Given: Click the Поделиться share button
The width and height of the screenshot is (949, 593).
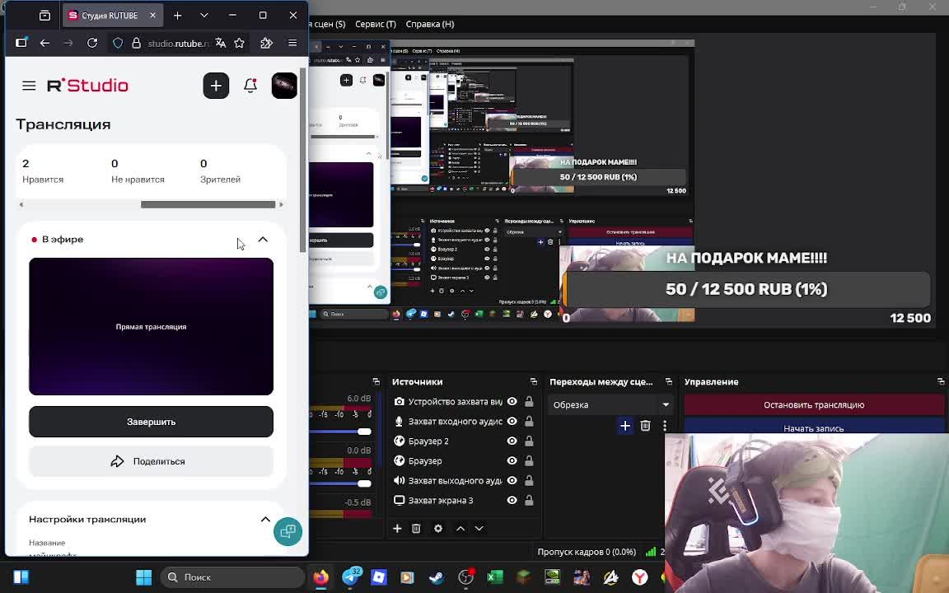Looking at the screenshot, I should [x=152, y=461].
